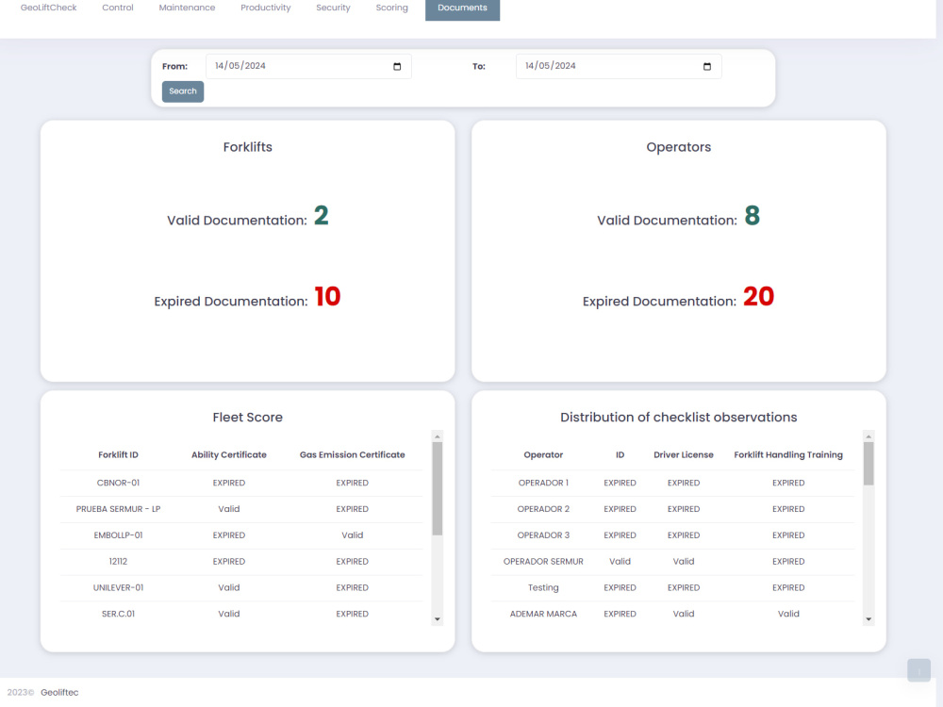Click the Gas Emission Certificate column header
Image resolution: width=943 pixels, height=707 pixels.
353,454
